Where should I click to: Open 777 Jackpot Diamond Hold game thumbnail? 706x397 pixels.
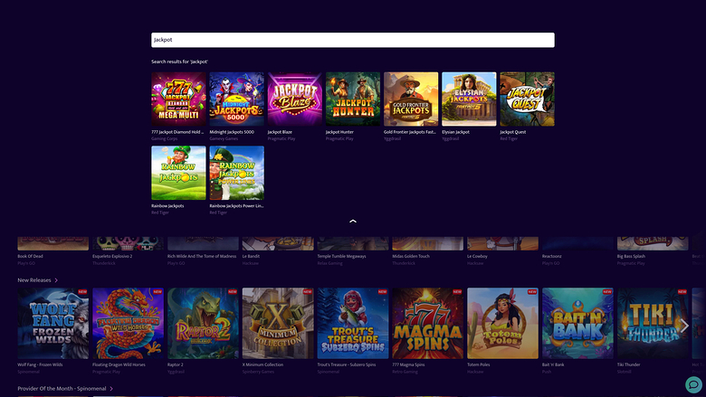pos(178,99)
